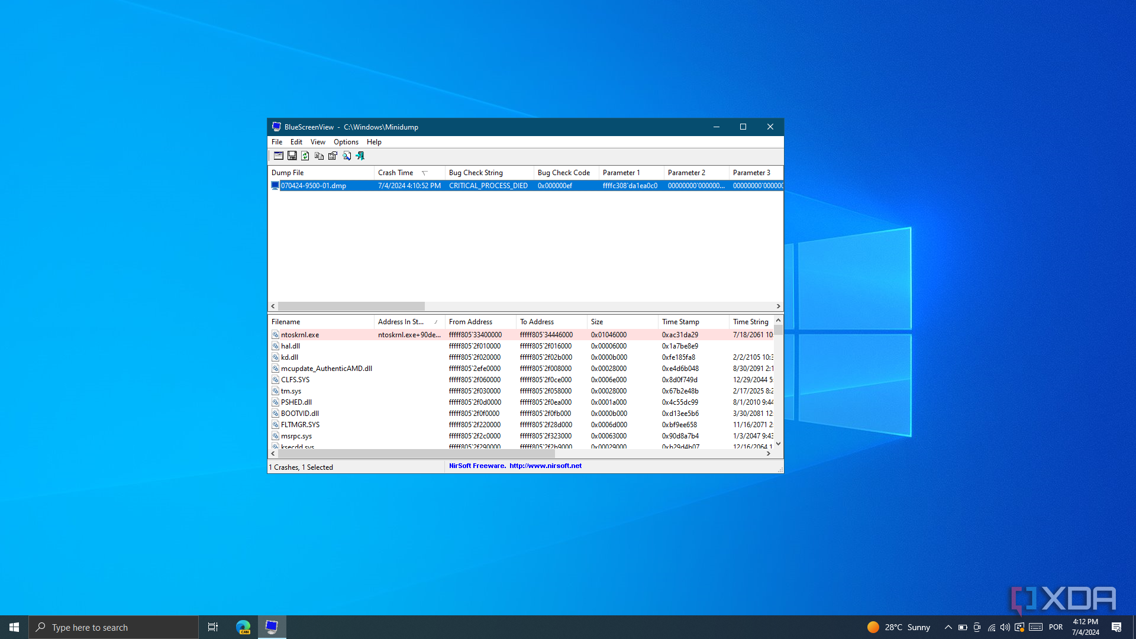The image size is (1136, 639).
Task: Click the Exit door toolbar icon
Action: tap(360, 156)
